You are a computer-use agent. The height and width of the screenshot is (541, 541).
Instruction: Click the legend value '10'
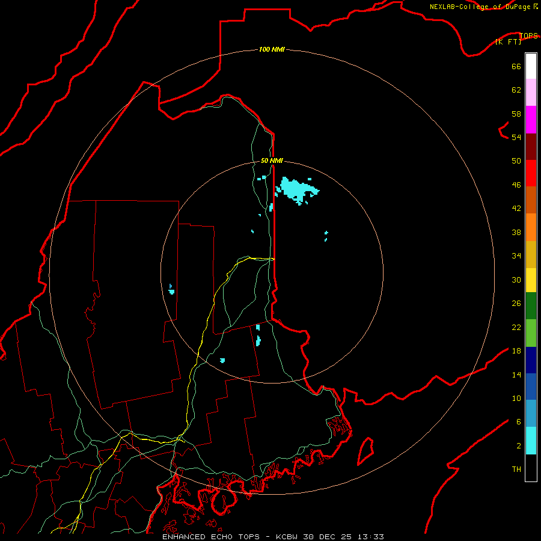[x=516, y=398]
